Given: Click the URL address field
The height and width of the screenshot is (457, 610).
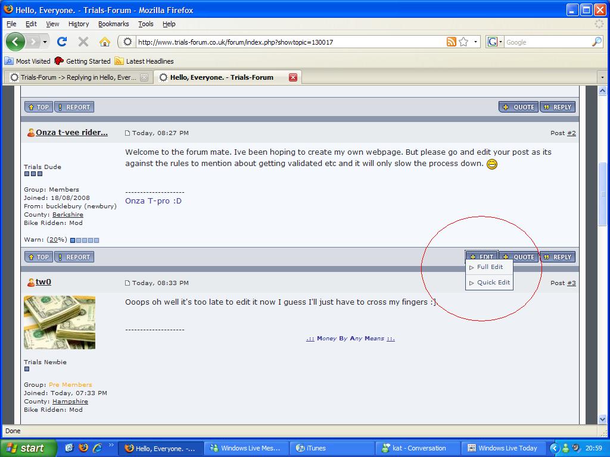Looking at the screenshot, I should point(291,42).
